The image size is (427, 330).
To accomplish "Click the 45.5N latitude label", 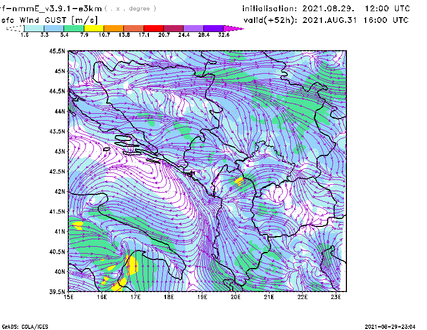I will (58, 51).
